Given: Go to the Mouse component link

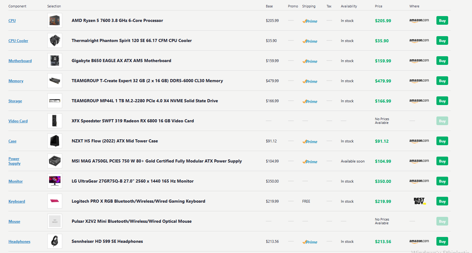Looking at the screenshot, I should coord(14,221).
